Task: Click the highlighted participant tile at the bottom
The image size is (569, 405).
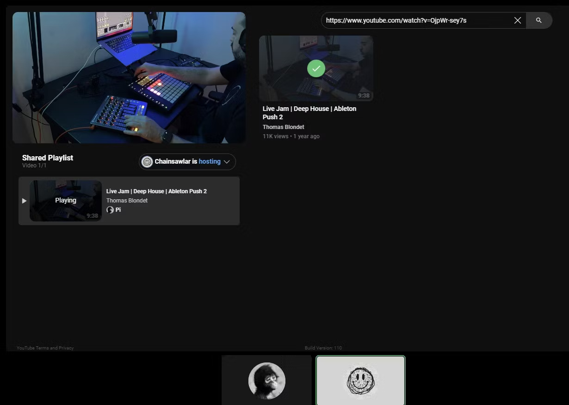Action: pos(361,380)
